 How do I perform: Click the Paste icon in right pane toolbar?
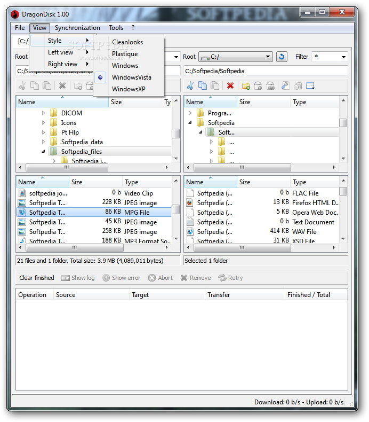pyautogui.click(x=215, y=85)
